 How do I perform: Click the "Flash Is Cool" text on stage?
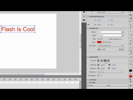point(18,29)
